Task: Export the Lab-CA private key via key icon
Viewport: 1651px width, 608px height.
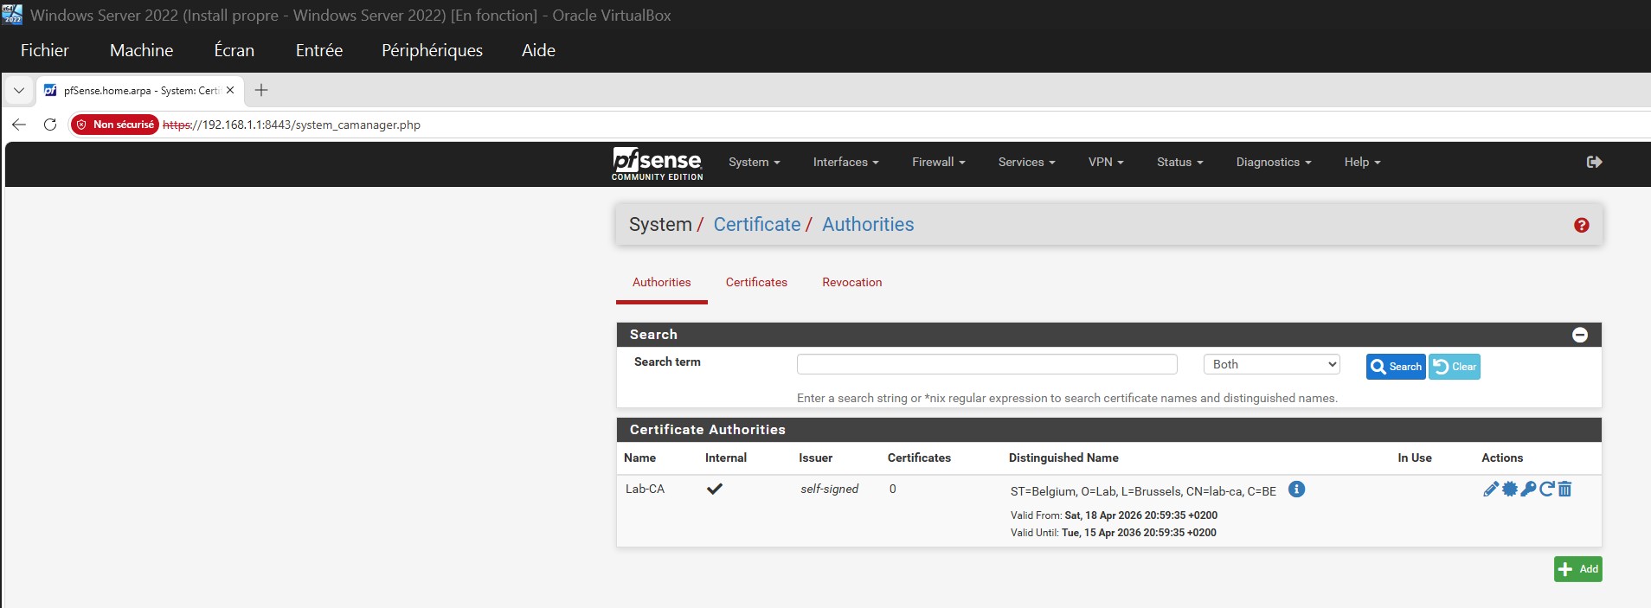Action: 1528,490
